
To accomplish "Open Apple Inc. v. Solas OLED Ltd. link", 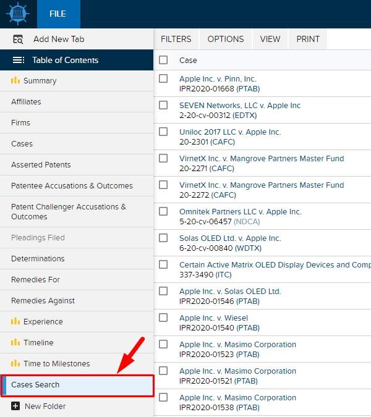I will (230, 292).
